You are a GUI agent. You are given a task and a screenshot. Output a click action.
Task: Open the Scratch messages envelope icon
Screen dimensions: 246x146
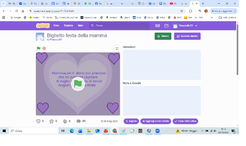157,26
